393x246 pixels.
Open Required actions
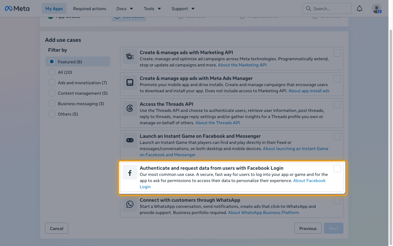pos(90,9)
